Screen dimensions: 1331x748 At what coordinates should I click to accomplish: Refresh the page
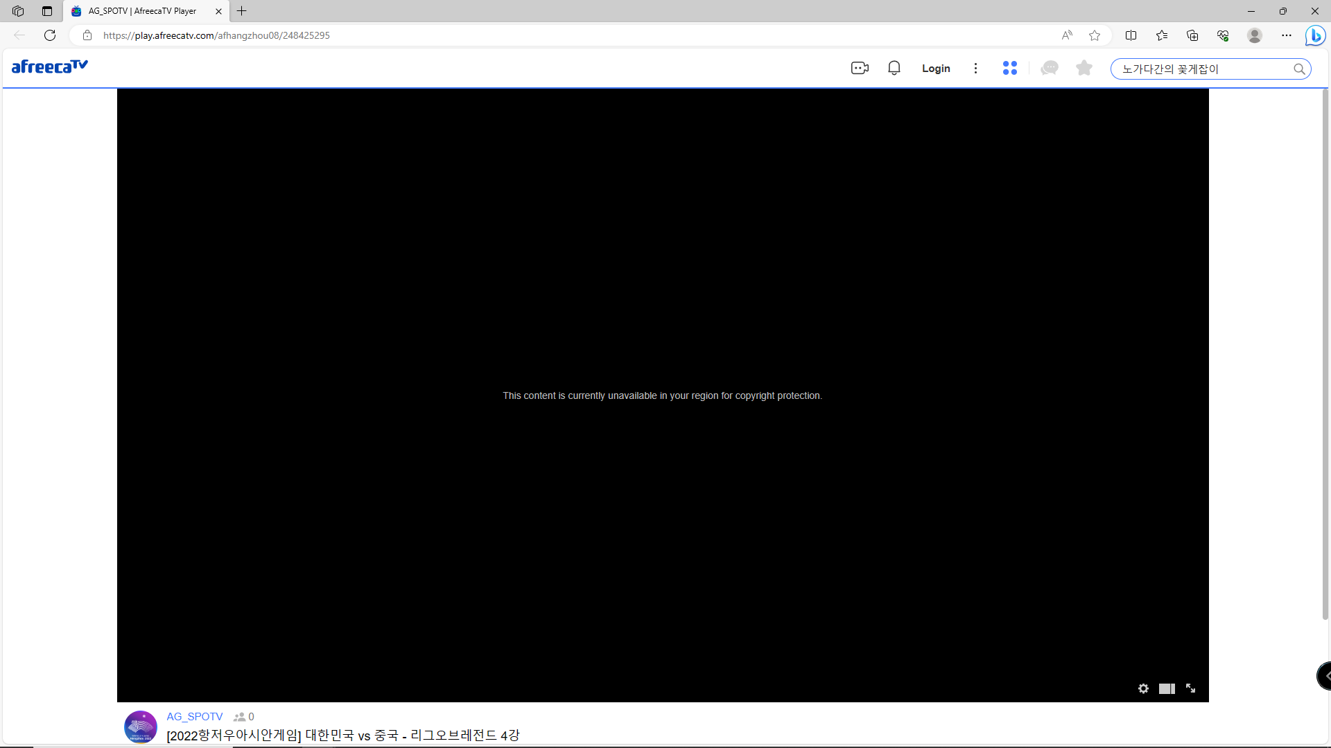click(50, 35)
